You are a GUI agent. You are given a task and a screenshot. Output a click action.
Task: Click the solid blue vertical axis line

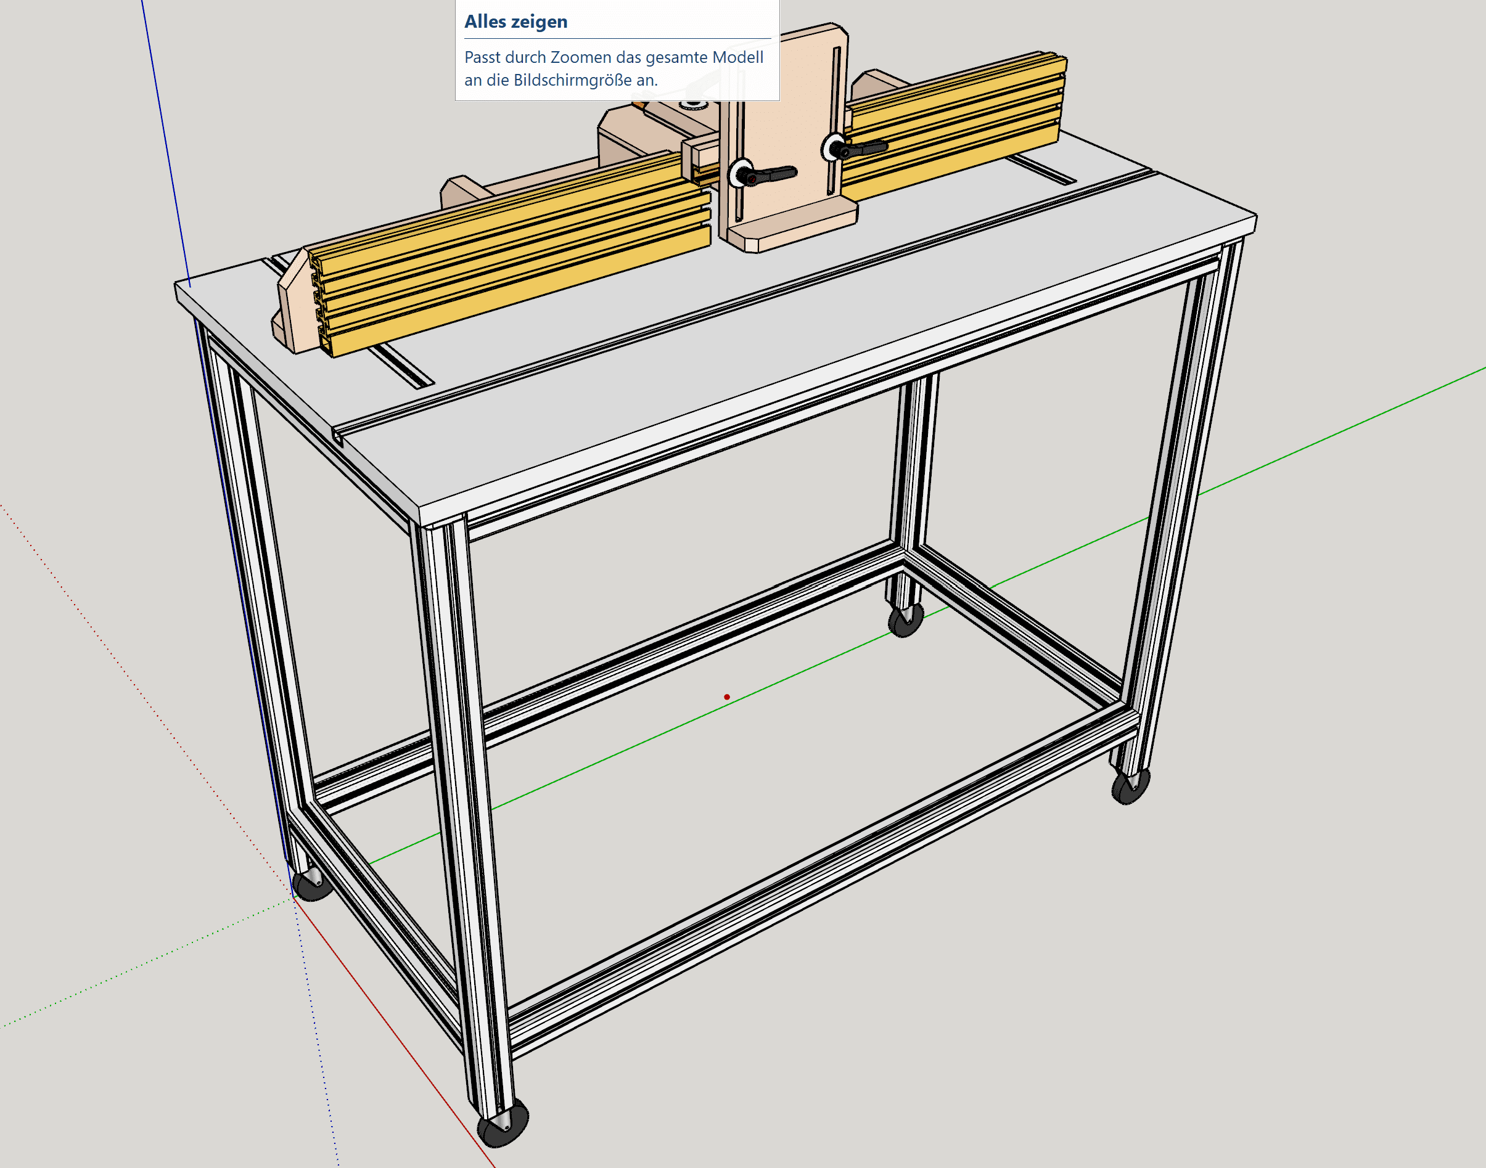[164, 137]
